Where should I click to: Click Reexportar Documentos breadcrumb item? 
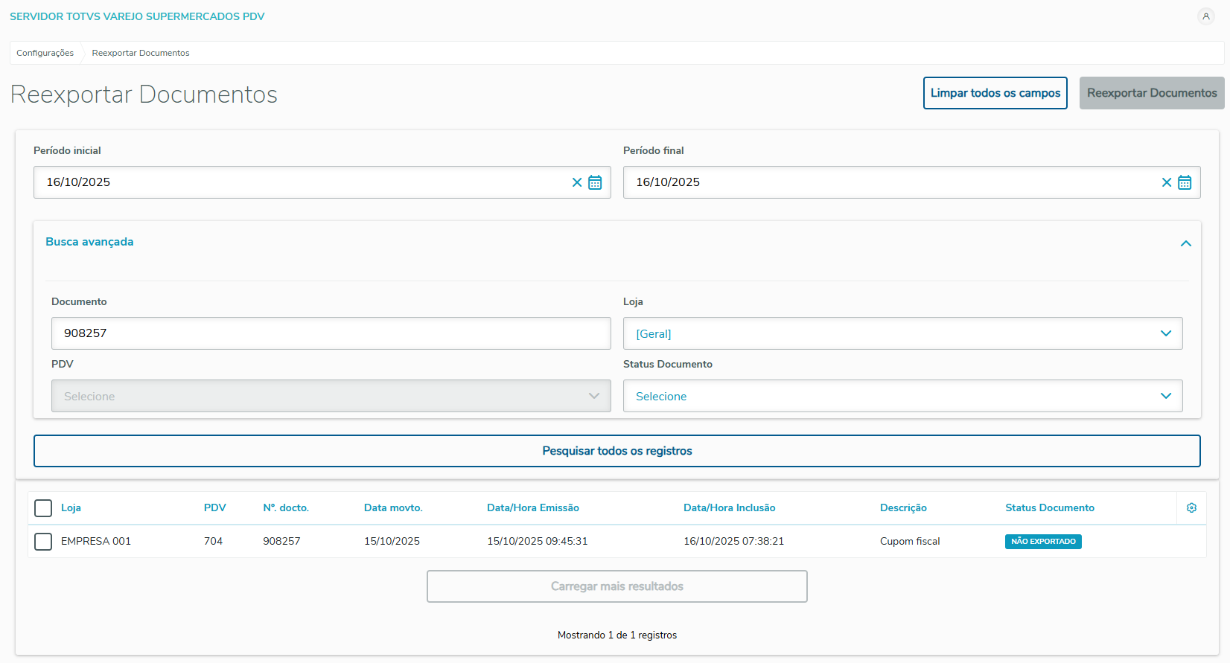141,53
